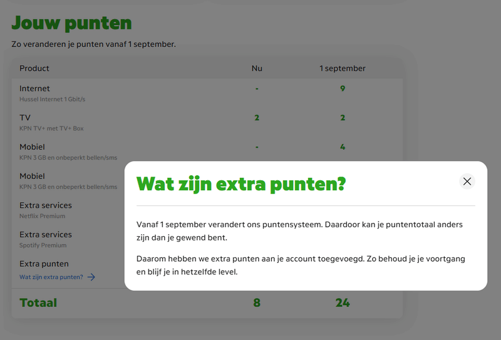The height and width of the screenshot is (340, 501).
Task: Click 'Hussel Internet 1 Gbit/s' subtitle
Action: (x=53, y=100)
